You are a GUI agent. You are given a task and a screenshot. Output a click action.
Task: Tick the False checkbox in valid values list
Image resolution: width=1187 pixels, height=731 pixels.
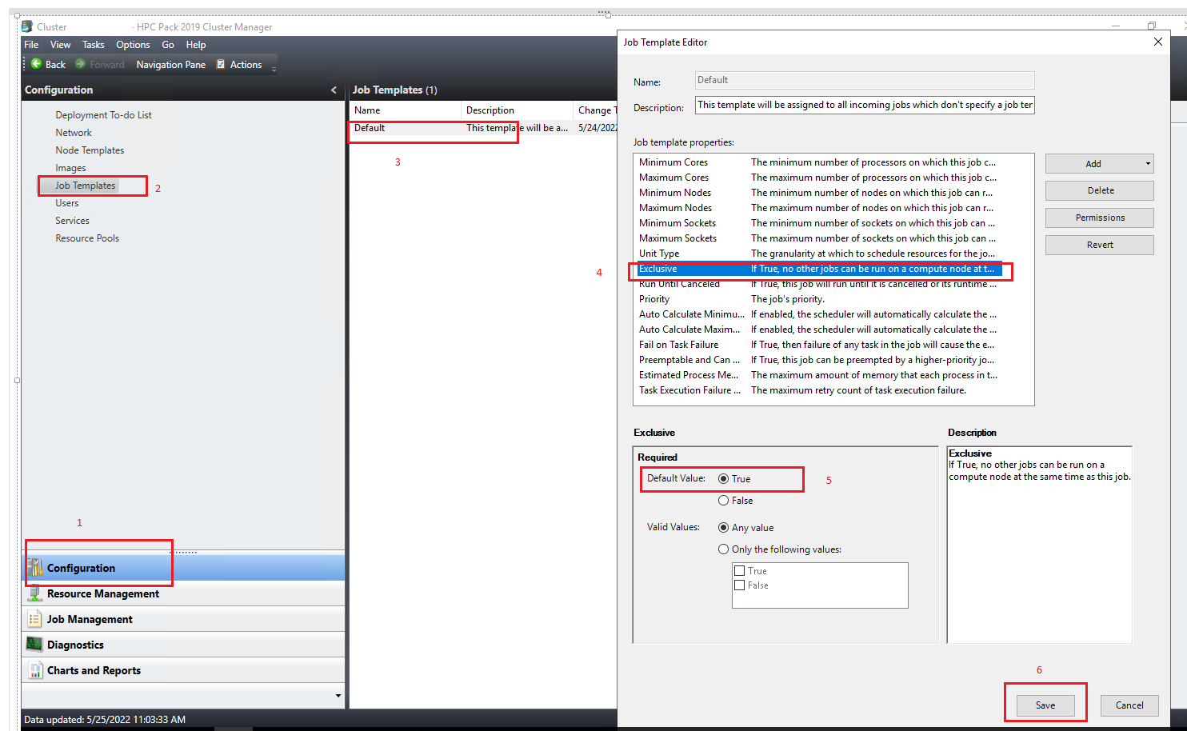(740, 585)
